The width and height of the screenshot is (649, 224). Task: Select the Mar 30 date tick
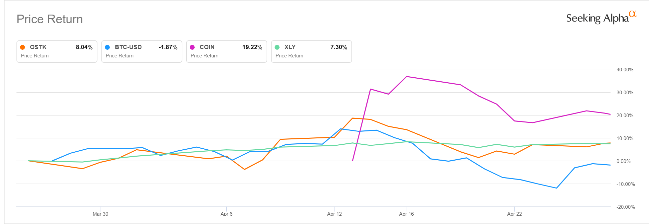(x=100, y=214)
